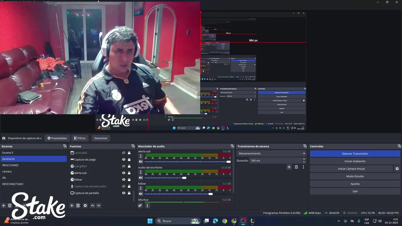Screen dimensions: 402x226
Task: Open virtual camera settings gear
Action: [x=397, y=169]
